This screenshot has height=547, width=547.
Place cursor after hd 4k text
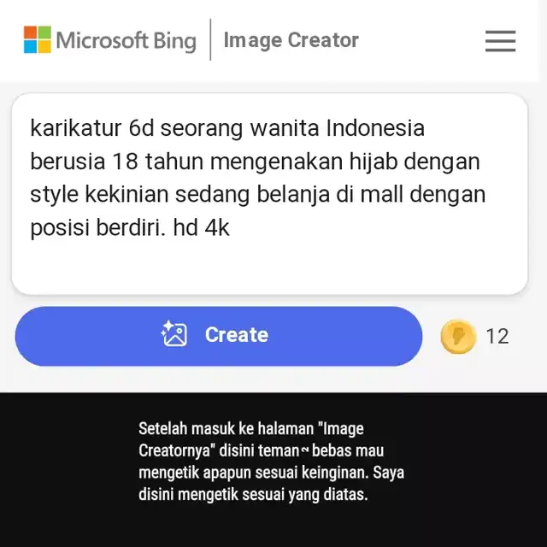[232, 228]
